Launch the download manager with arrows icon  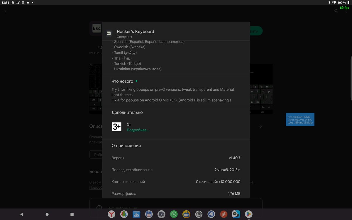pyautogui.click(x=124, y=214)
